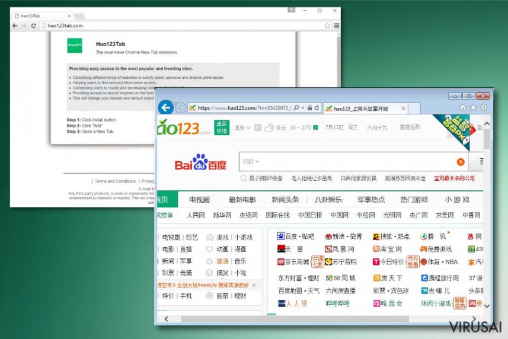Open the 苏宁易购 site link
508x339 pixels.
pyautogui.click(x=341, y=261)
